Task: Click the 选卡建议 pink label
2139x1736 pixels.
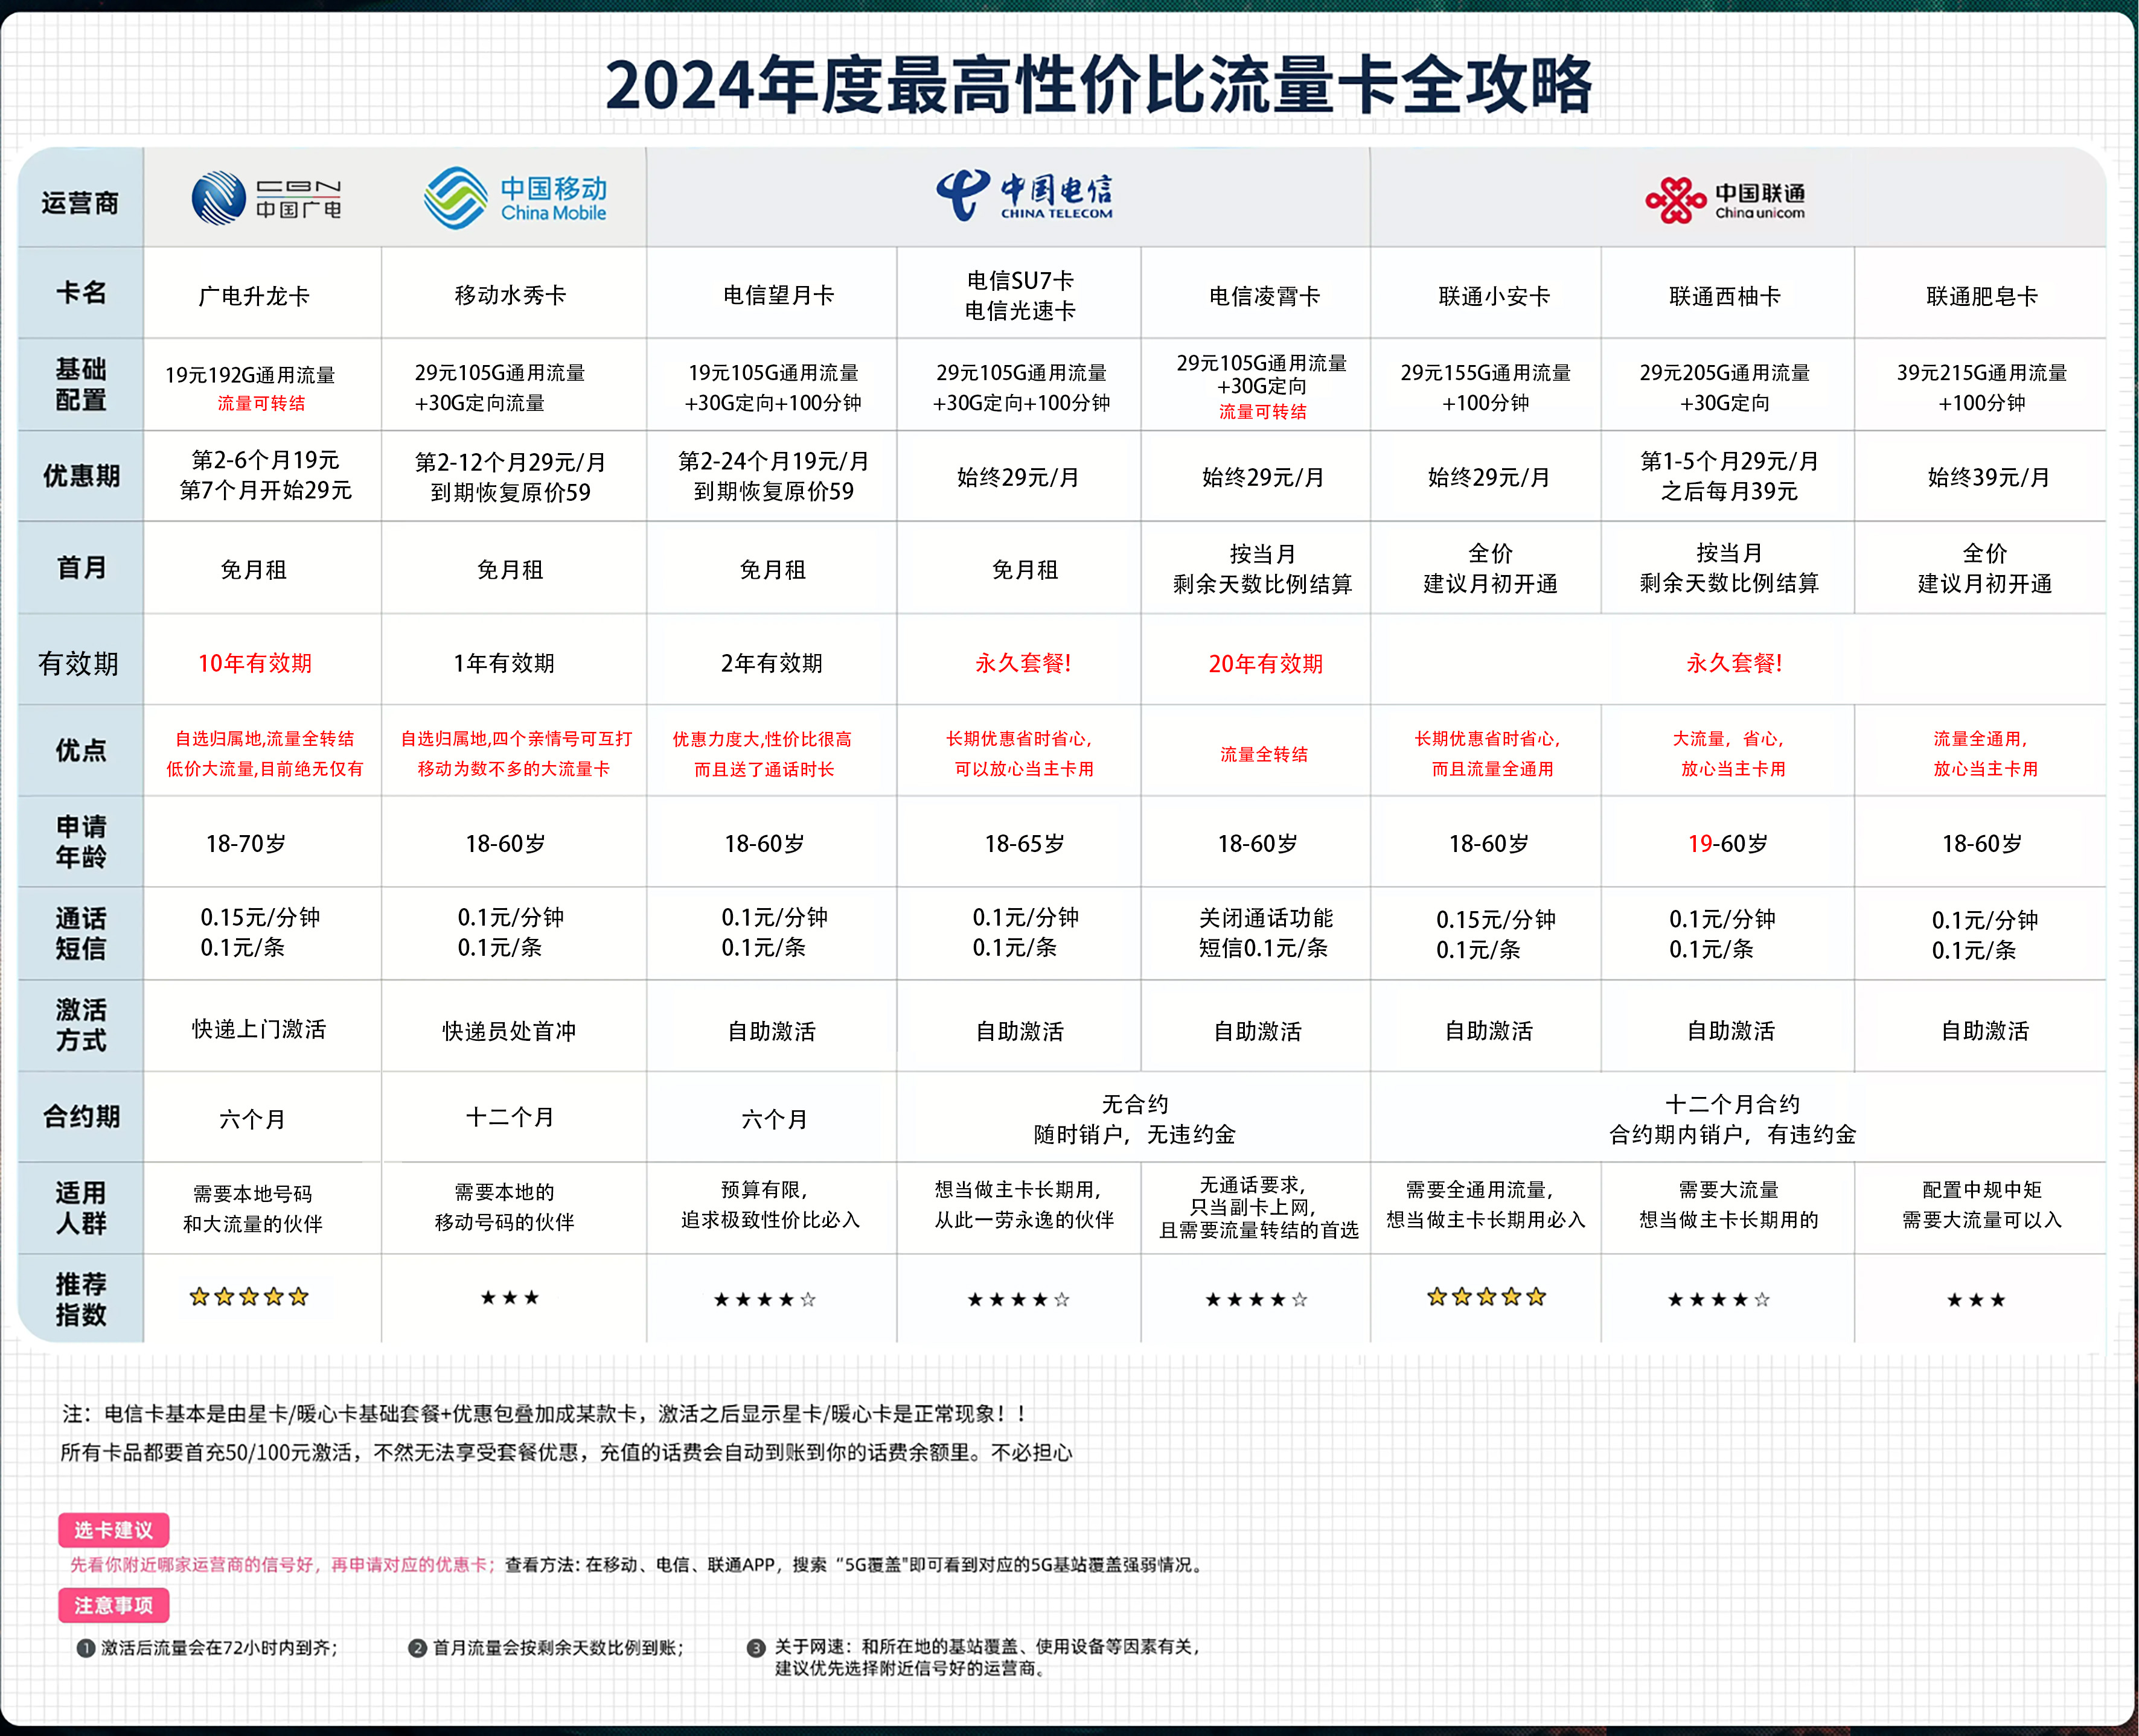Action: (113, 1529)
